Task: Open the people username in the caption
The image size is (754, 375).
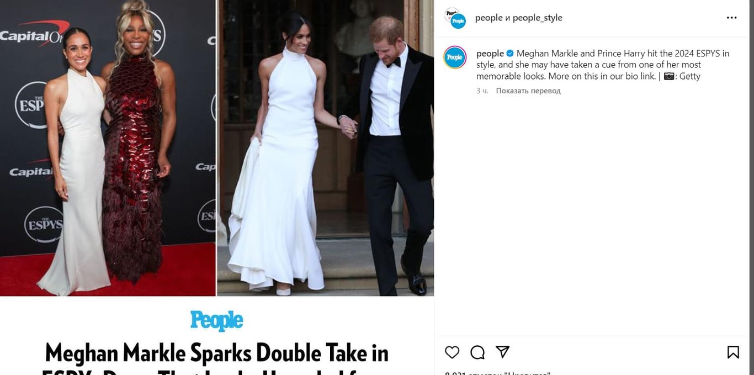Action: (490, 54)
